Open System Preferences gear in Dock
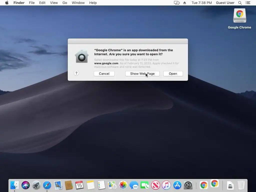This screenshot has width=256, height=192. pos(188,185)
